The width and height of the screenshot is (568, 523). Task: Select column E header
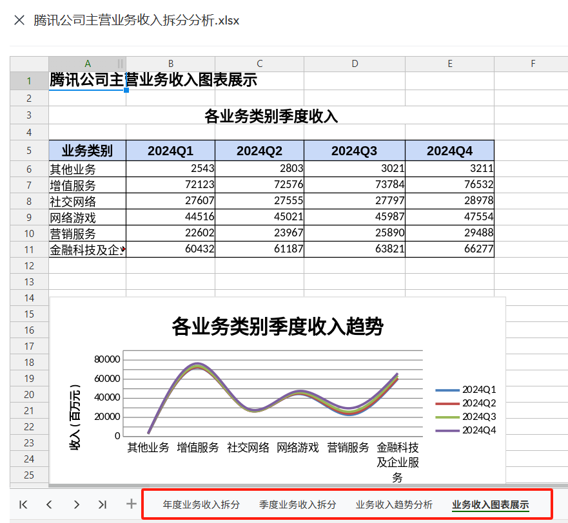coord(449,64)
